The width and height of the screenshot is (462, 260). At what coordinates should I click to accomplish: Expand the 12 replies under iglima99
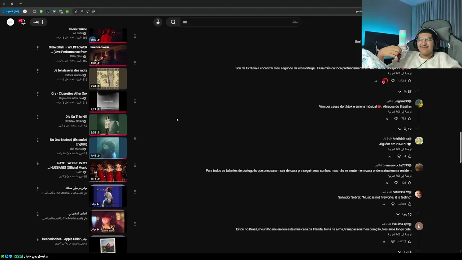tap(405, 129)
